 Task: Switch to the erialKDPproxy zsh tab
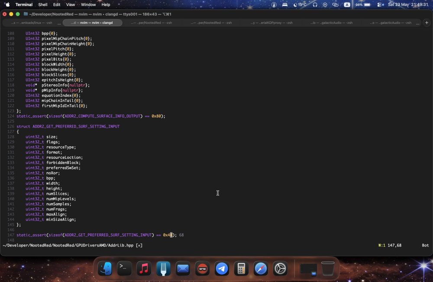coord(272,23)
